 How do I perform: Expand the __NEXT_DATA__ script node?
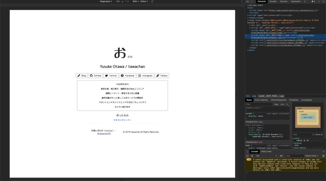pos(250,28)
